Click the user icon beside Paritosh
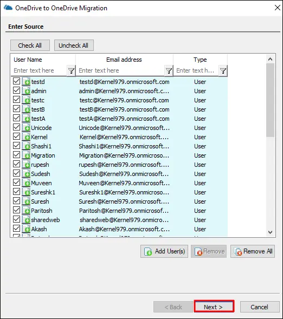 (26, 210)
